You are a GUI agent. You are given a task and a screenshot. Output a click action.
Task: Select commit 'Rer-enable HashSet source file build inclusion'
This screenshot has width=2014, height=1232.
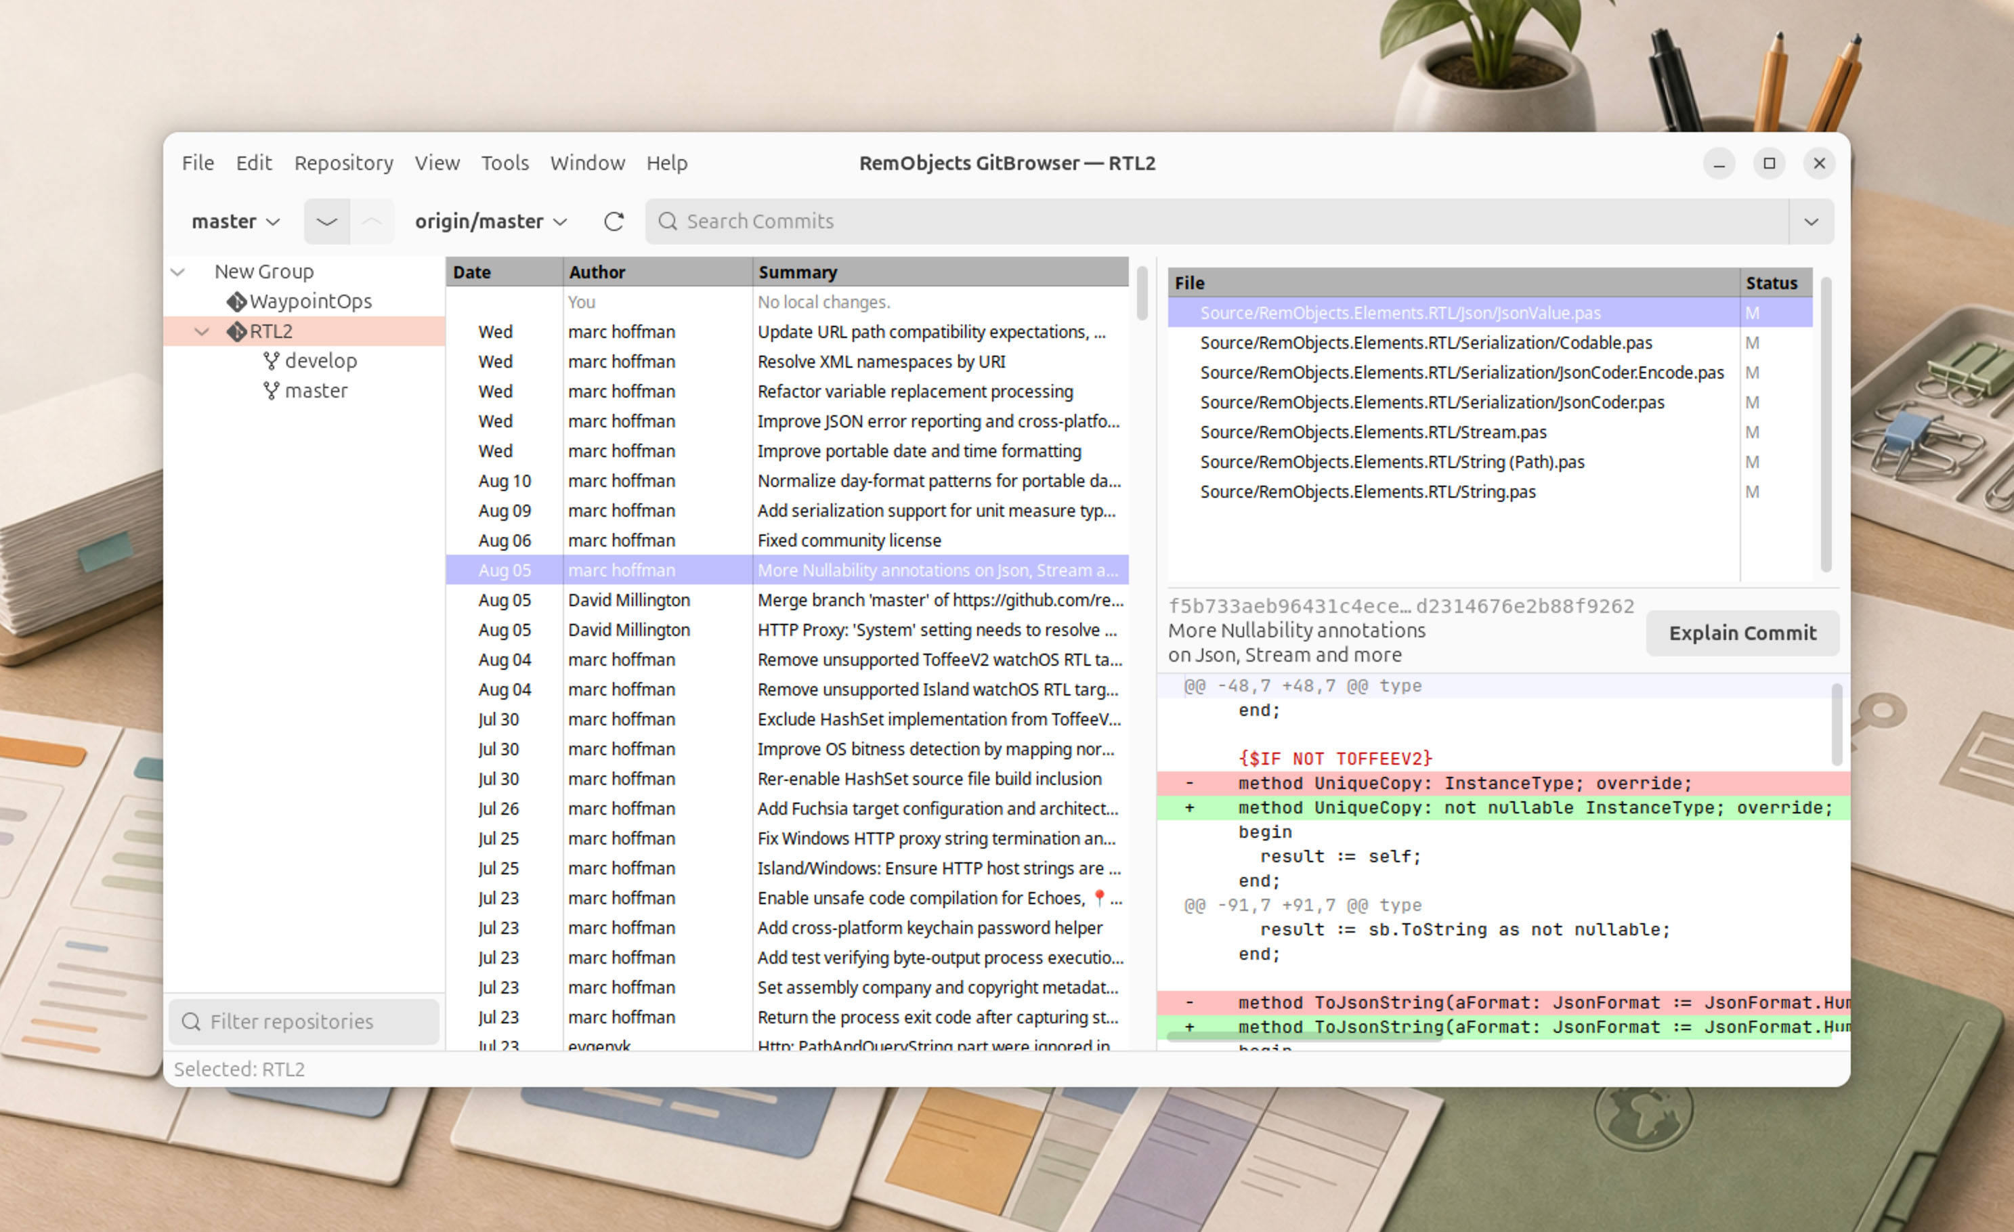pyautogui.click(x=787, y=779)
